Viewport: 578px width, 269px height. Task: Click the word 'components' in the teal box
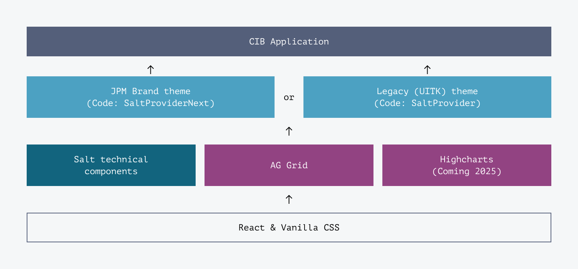coord(111,172)
